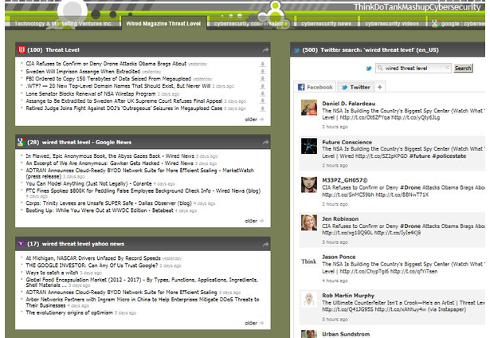Open Daniel D. Falardeau profile name
Screen dimensions: 490x338
tap(348, 104)
